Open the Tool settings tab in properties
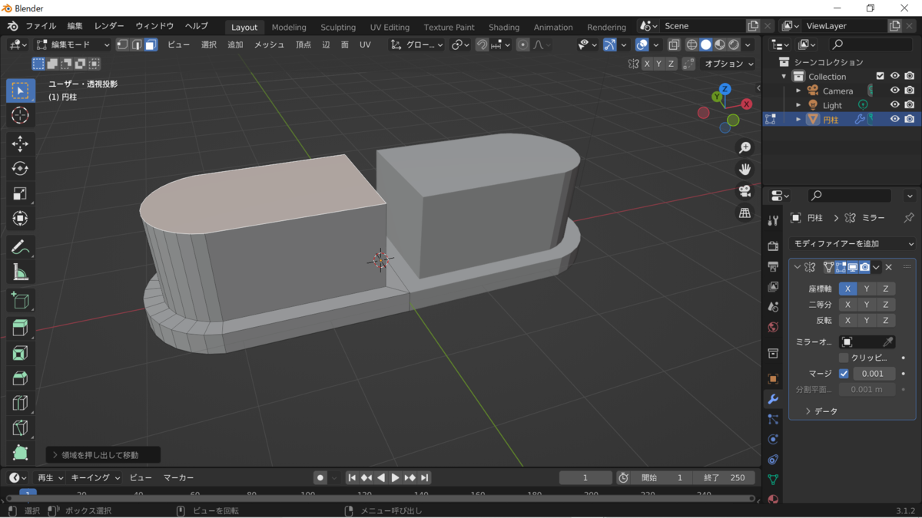 (773, 220)
